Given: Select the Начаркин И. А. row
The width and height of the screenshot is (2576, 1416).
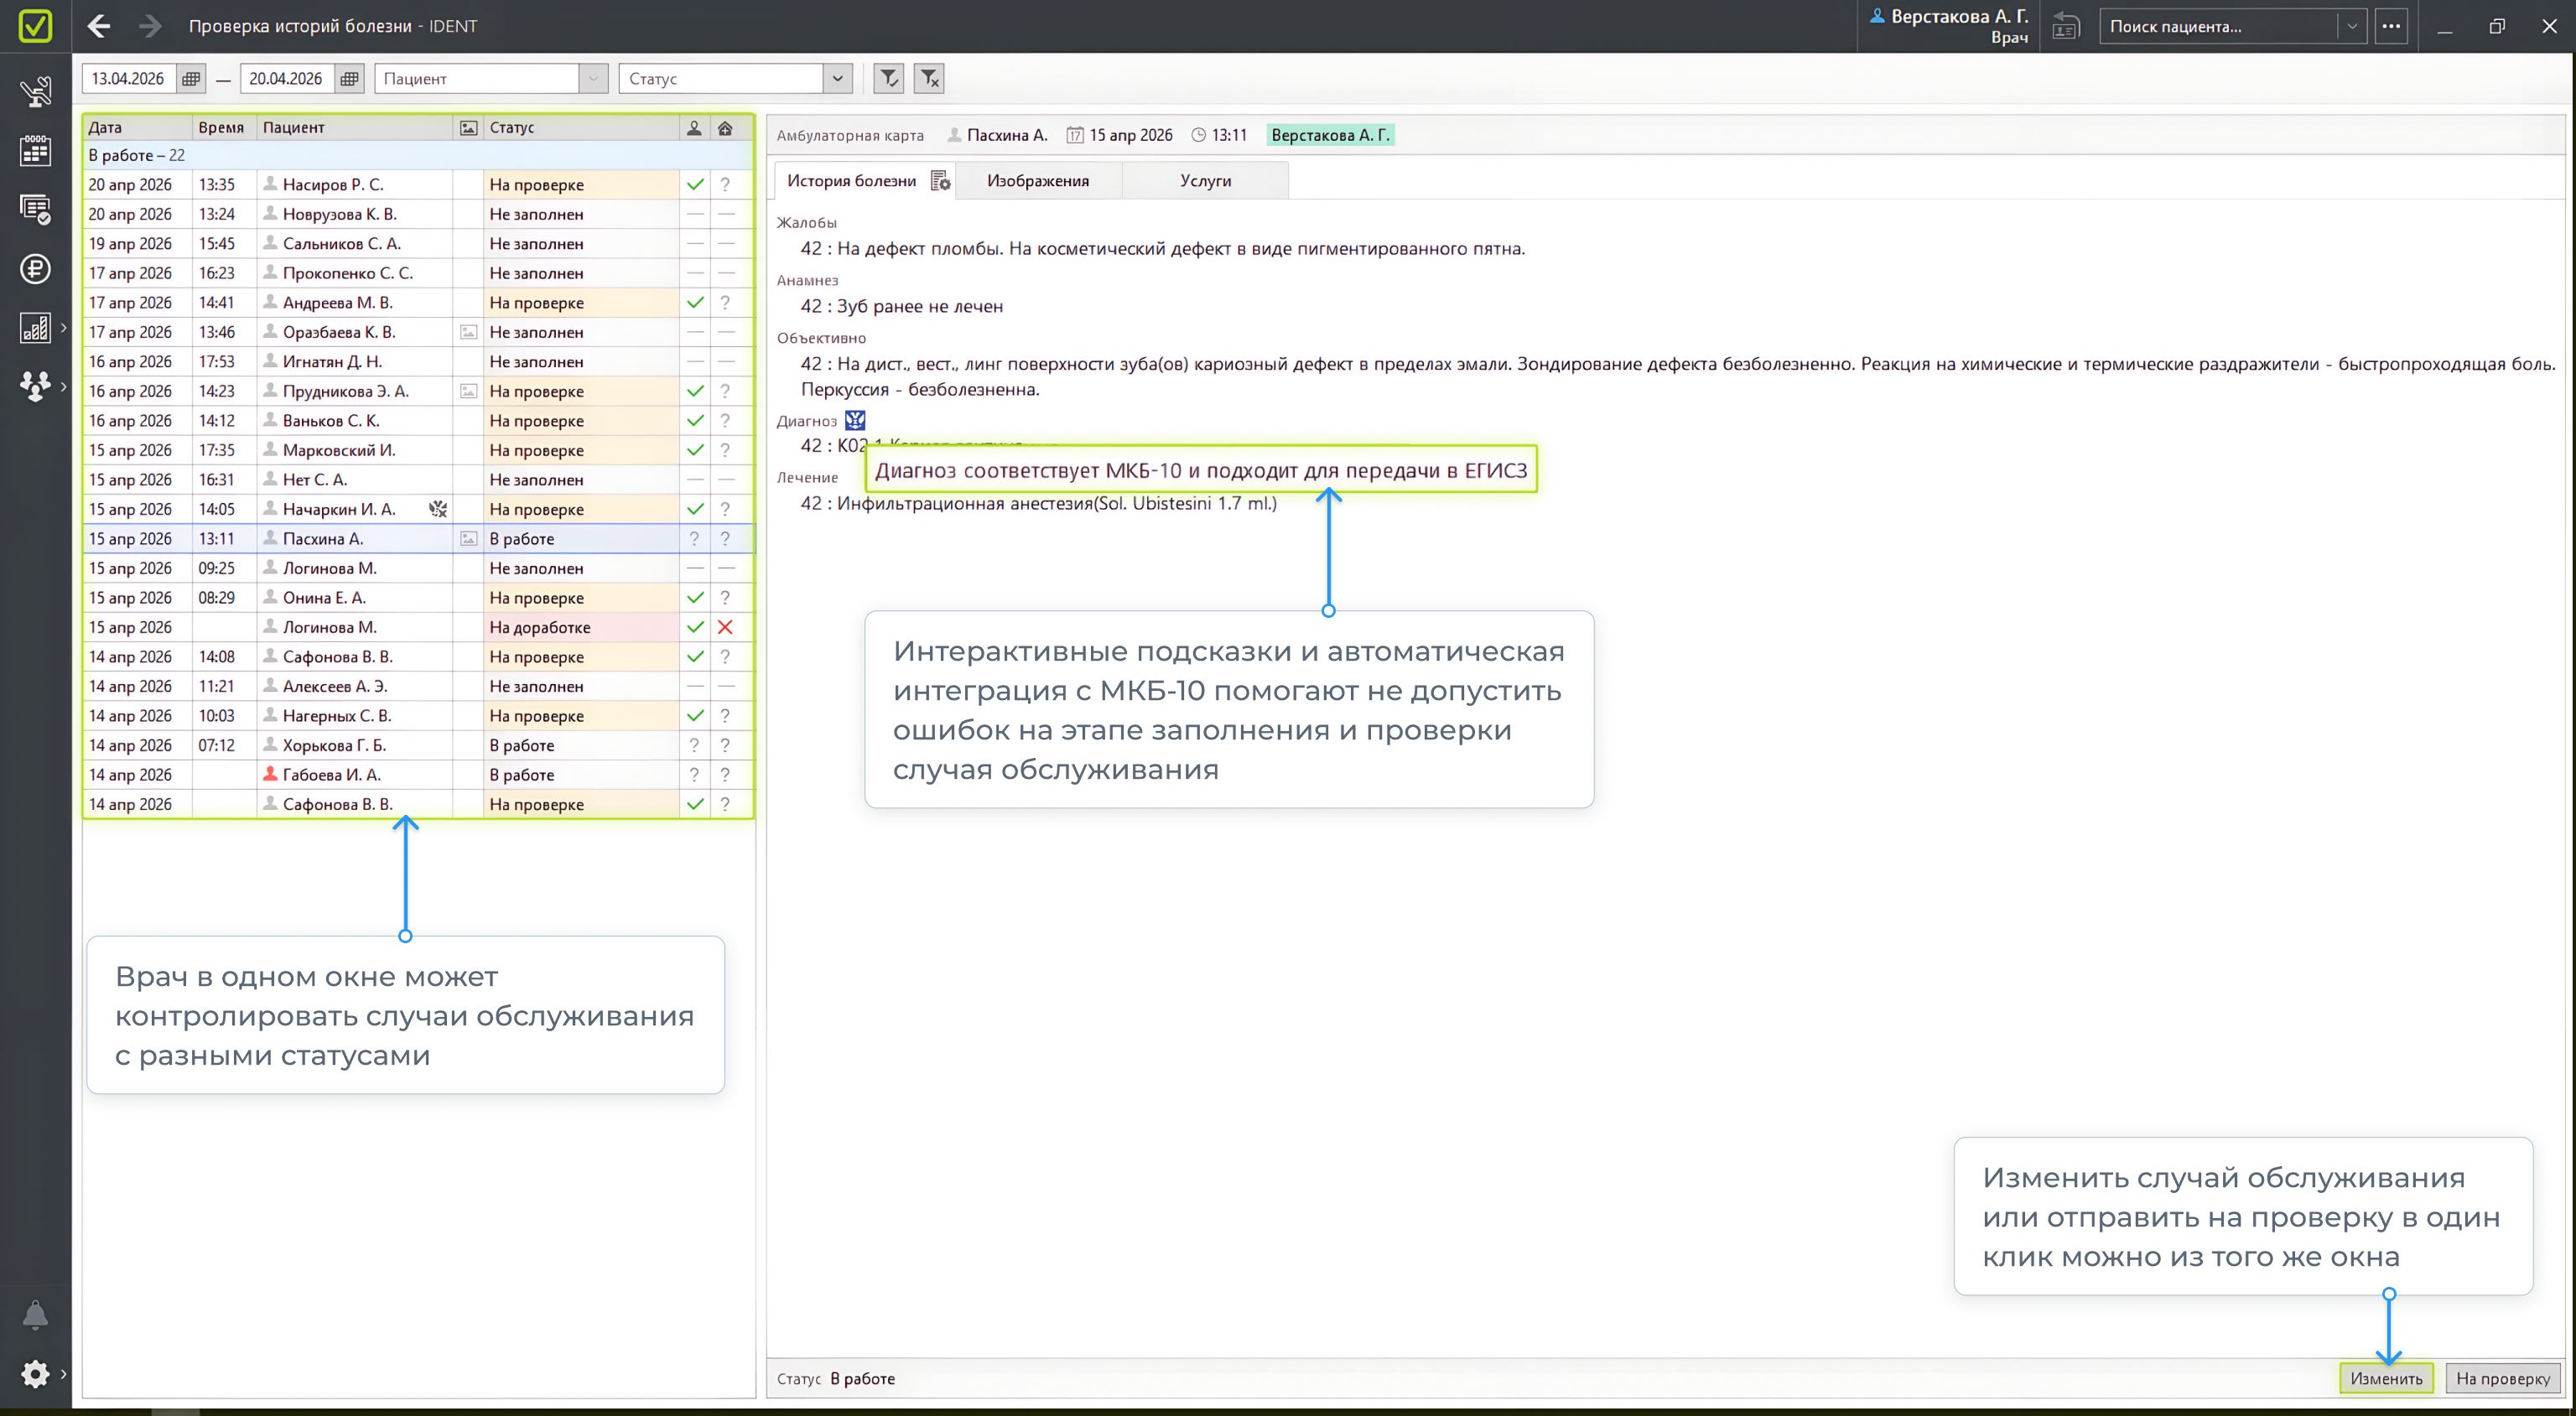Looking at the screenshot, I should click(339, 509).
